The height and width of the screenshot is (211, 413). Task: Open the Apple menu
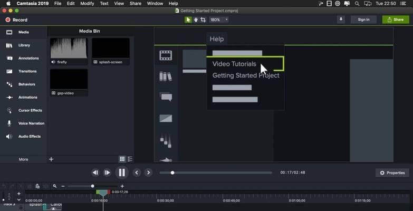(x=8, y=3)
